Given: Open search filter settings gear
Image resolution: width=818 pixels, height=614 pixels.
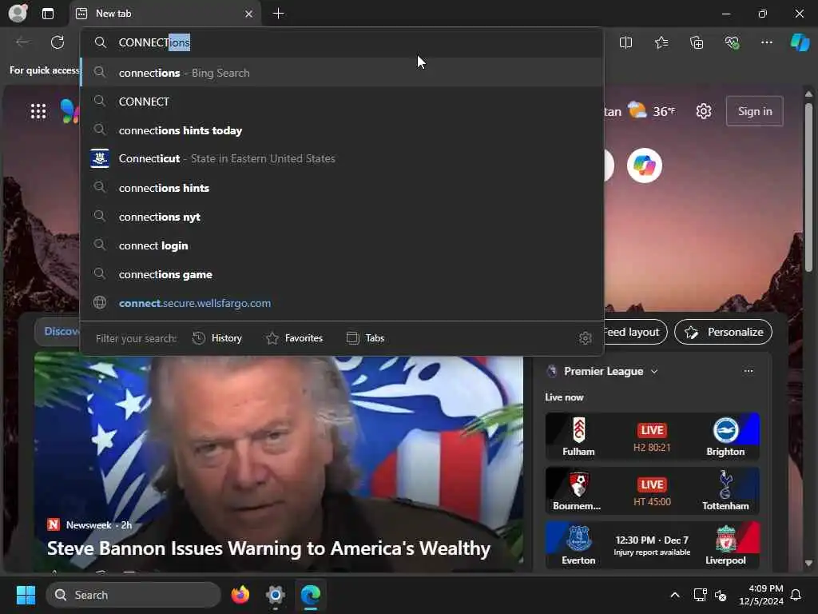Looking at the screenshot, I should click(586, 338).
